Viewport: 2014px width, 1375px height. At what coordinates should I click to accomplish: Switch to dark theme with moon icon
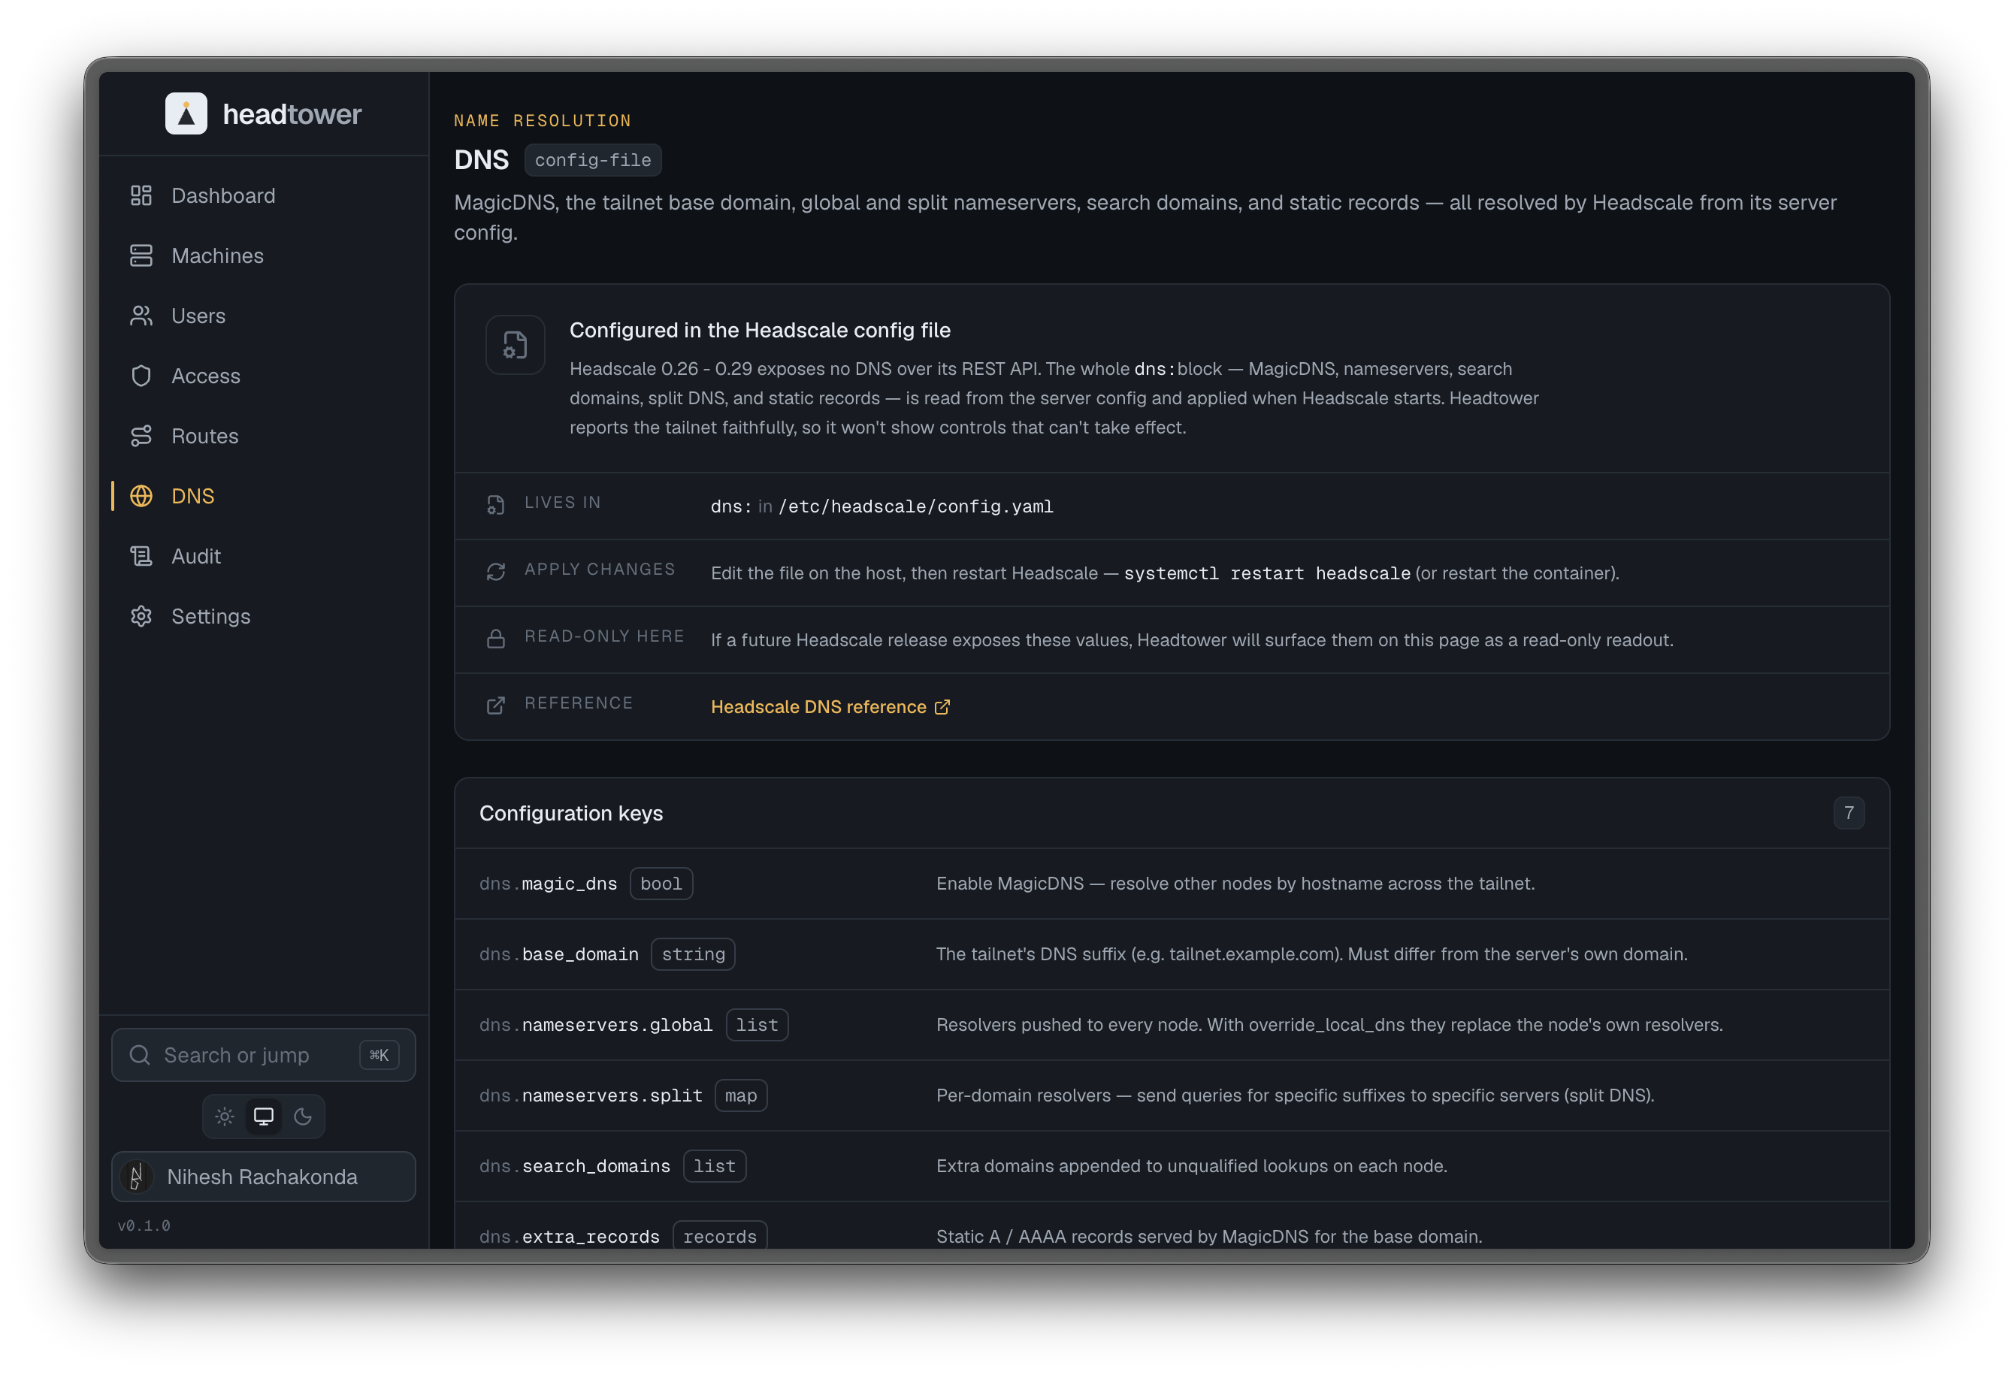(x=302, y=1117)
